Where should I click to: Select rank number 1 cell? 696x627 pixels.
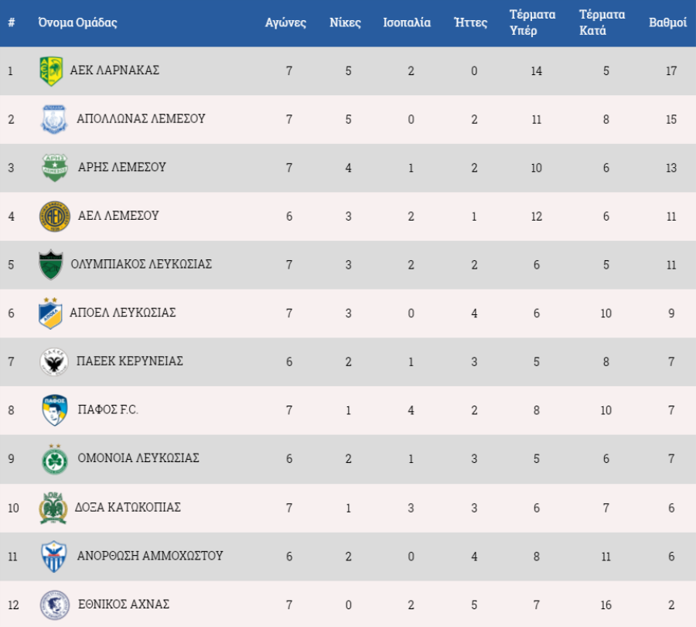[x=11, y=71]
